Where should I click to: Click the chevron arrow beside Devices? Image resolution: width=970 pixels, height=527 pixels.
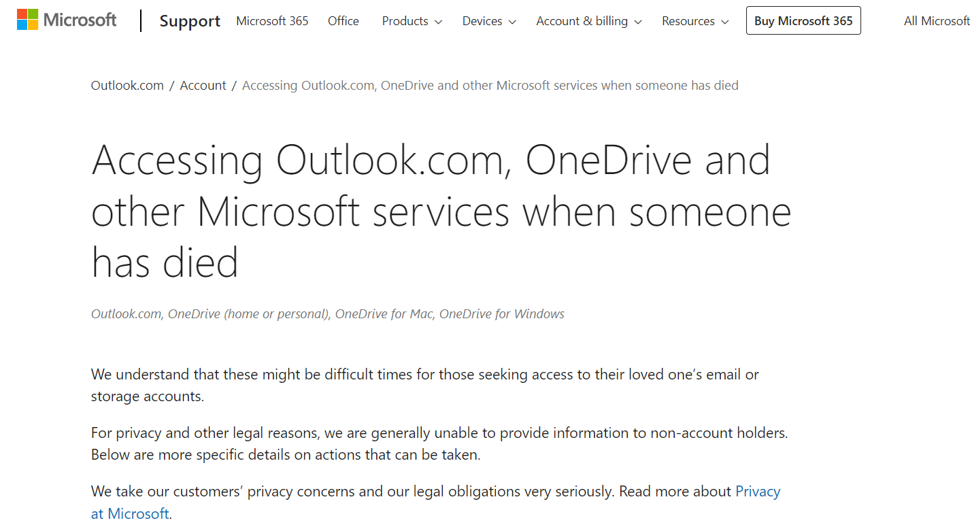512,22
